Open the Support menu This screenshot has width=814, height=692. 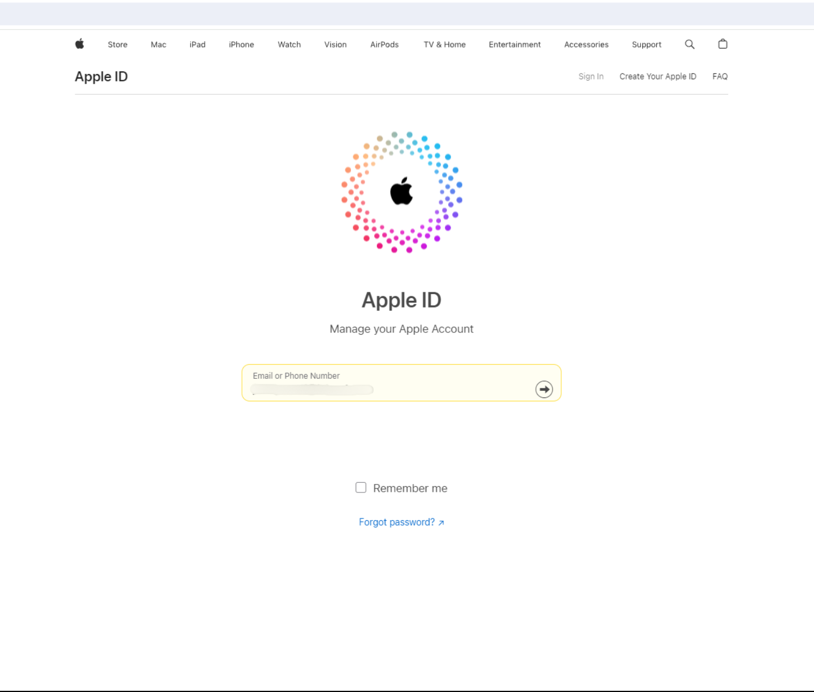coord(647,45)
